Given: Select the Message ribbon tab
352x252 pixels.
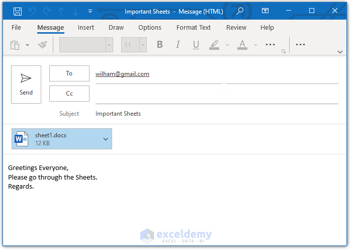Looking at the screenshot, I should (50, 27).
